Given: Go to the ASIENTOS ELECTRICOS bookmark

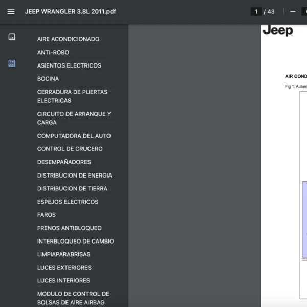Looking at the screenshot, I should [69, 65].
